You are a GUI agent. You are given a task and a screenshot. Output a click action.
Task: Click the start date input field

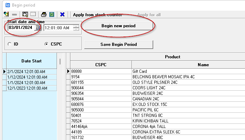pyautogui.click(x=21, y=28)
